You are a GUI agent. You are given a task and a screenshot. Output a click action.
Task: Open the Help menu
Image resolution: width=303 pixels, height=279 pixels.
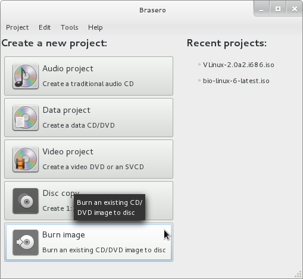point(95,27)
